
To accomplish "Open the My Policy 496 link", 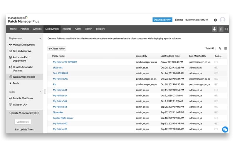I will point(60,129).
